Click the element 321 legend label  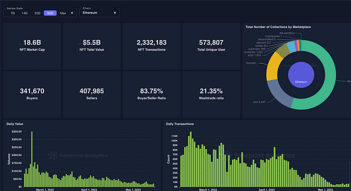point(264,43)
